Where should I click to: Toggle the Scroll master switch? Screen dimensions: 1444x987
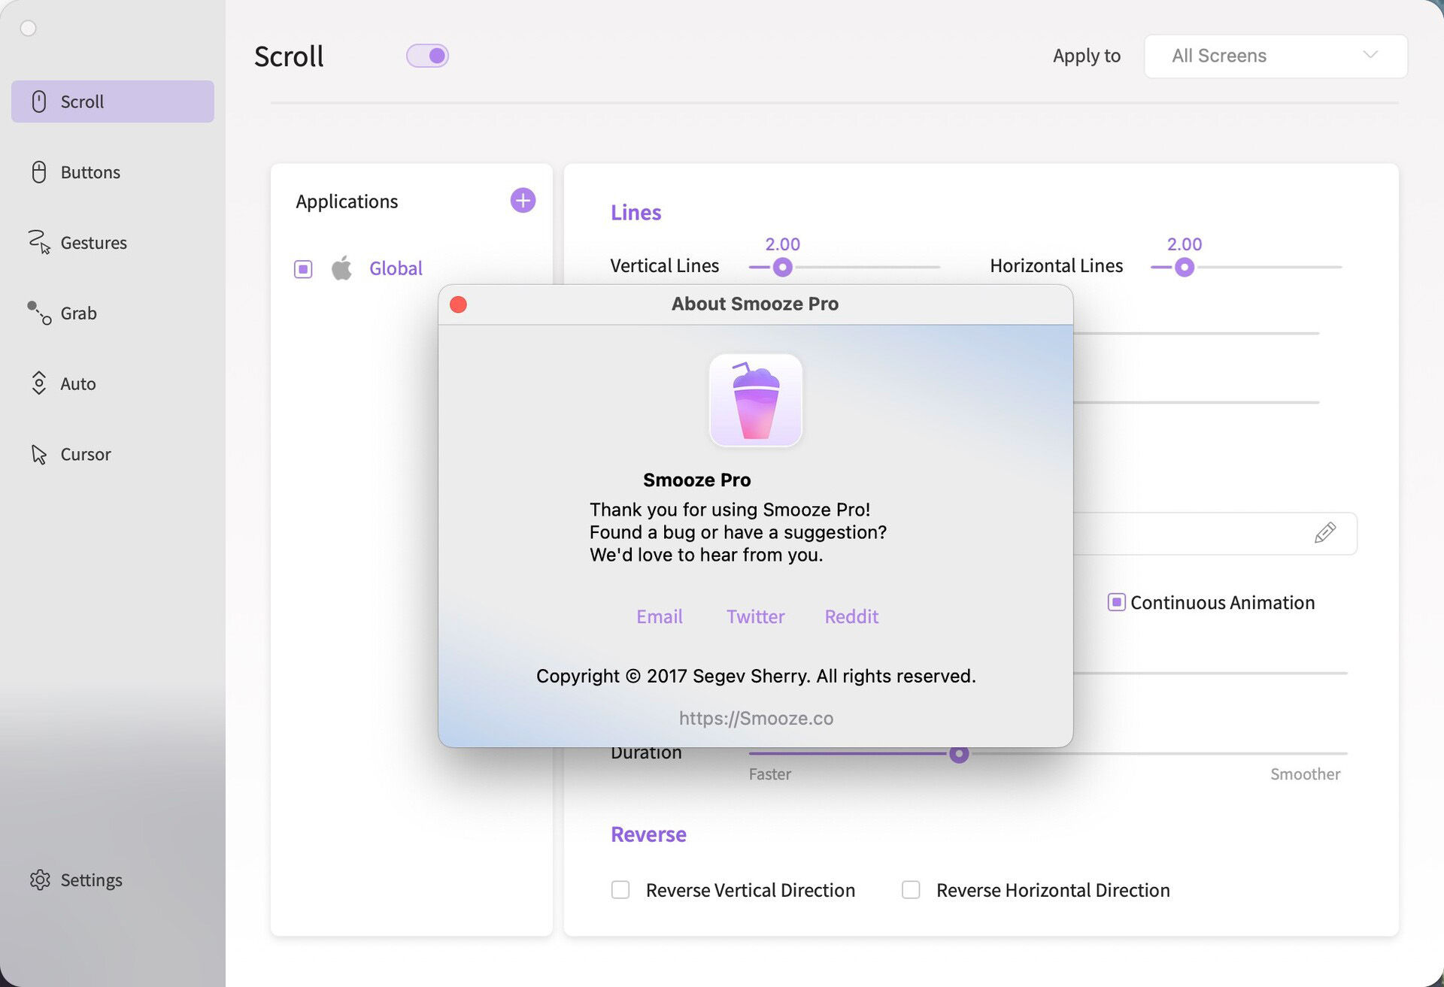[427, 56]
